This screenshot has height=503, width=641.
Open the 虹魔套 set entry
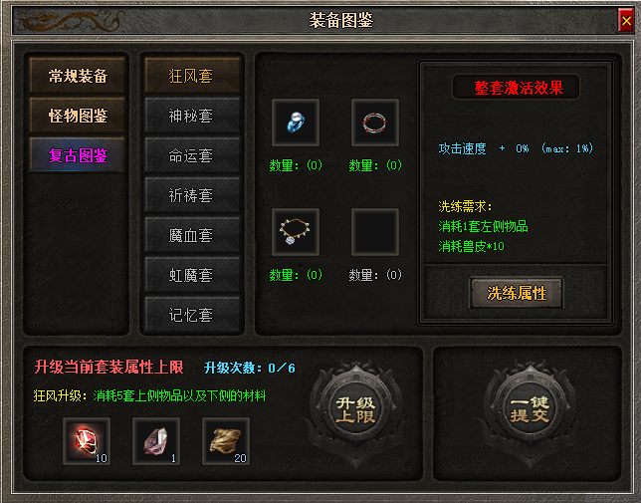coord(192,275)
